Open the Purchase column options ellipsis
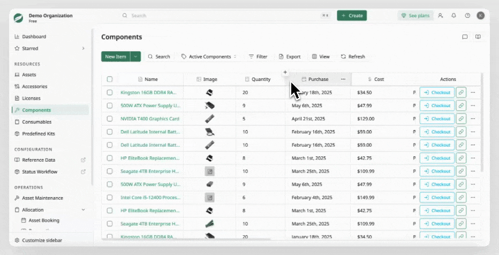The height and width of the screenshot is (255, 499). tap(343, 79)
